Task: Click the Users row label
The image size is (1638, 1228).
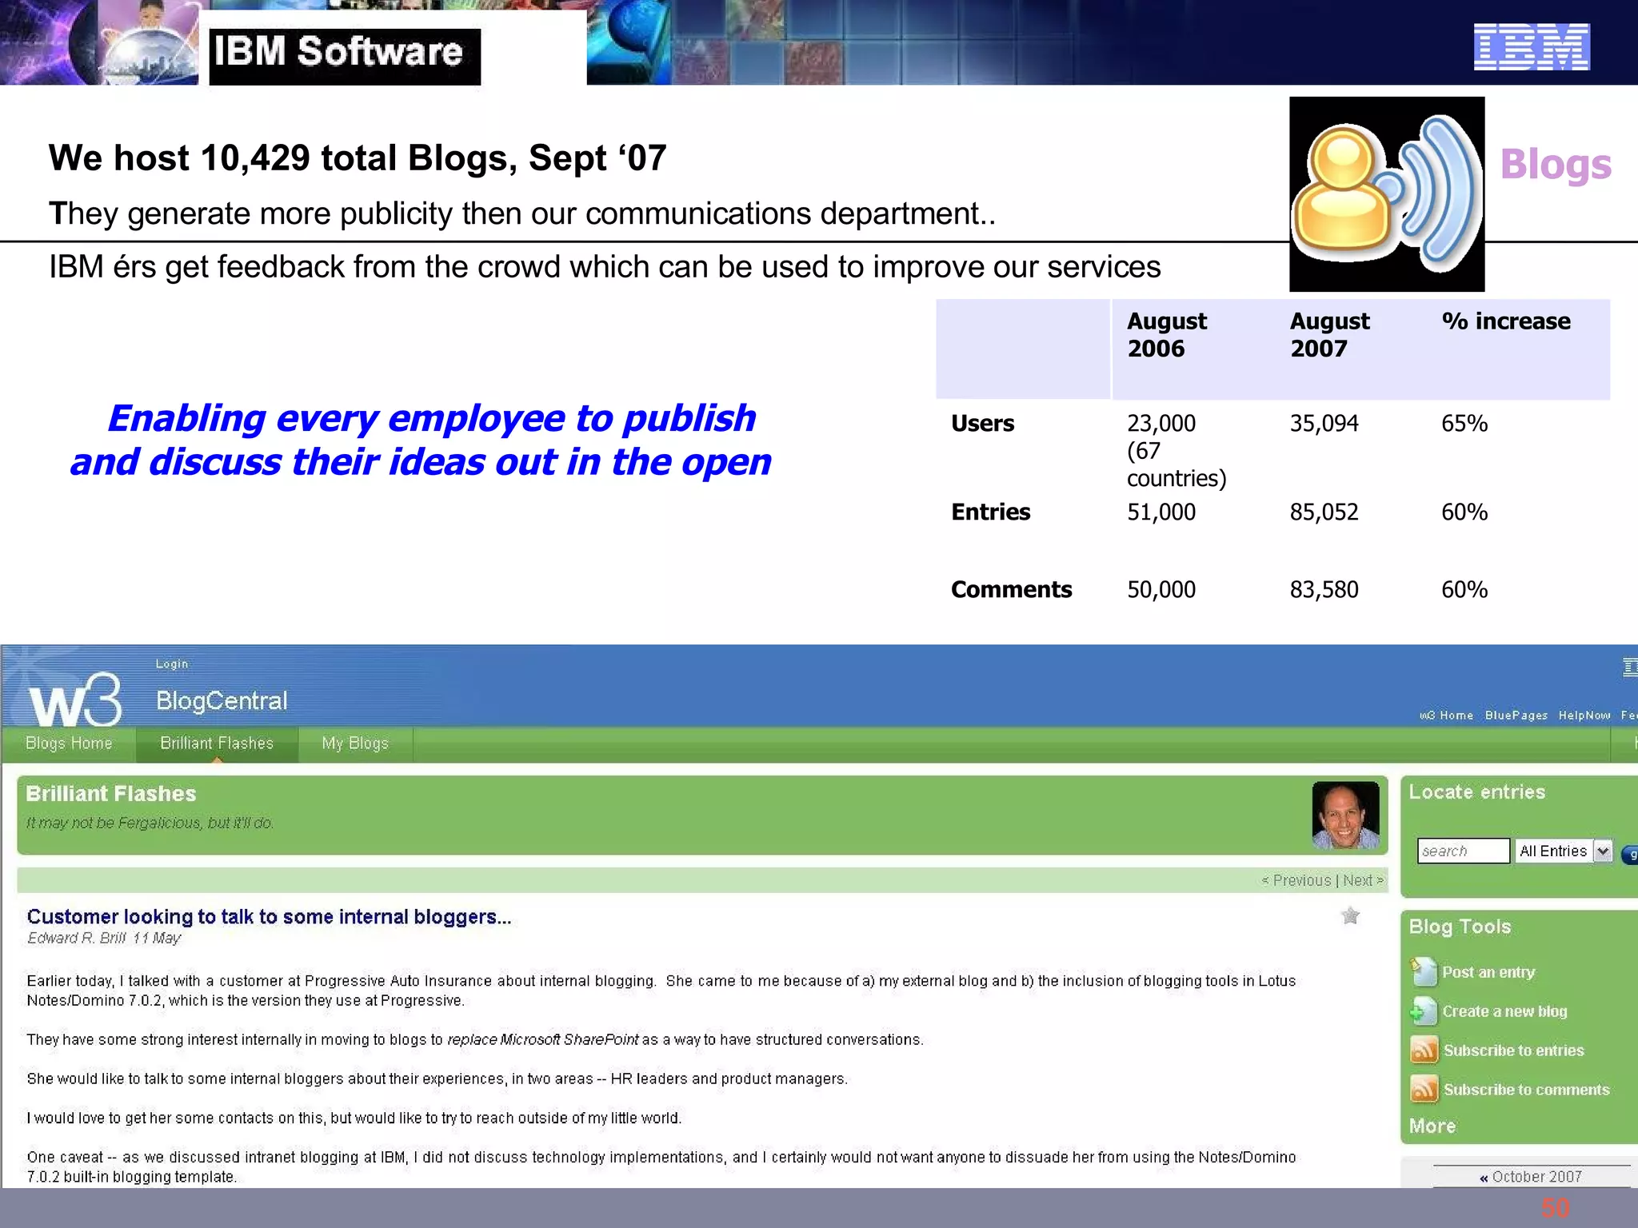Action: click(982, 423)
